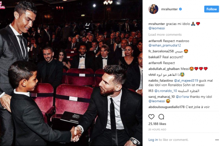220x146 pixels.
Task: Like the post with the heart icon
Action: pyautogui.click(x=152, y=117)
